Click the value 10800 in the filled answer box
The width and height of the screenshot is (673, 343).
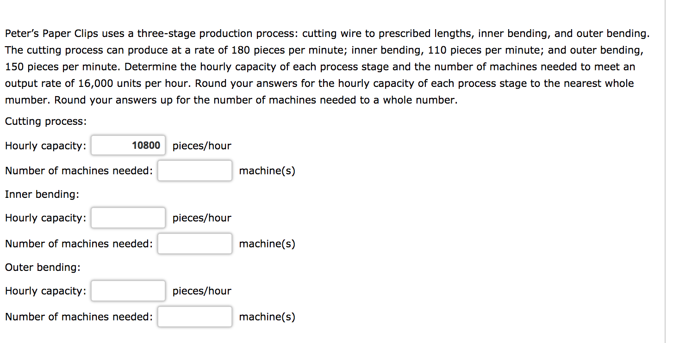[x=145, y=145]
